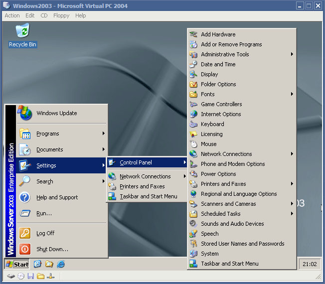Select Network Connections in Settings submenu
This screenshot has height=284, width=325.
click(x=147, y=176)
